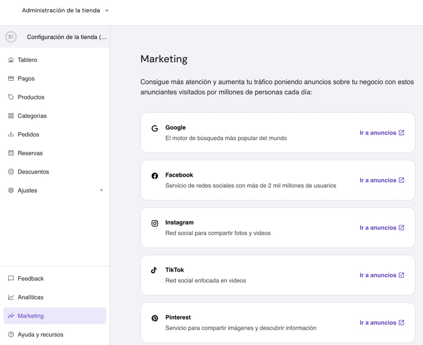This screenshot has width=423, height=345.
Task: Click Ir a anuncios for Google
Action: tap(382, 133)
